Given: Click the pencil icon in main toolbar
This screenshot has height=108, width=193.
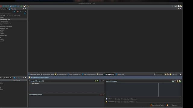Looking at the screenshot, I should pos(25,6).
